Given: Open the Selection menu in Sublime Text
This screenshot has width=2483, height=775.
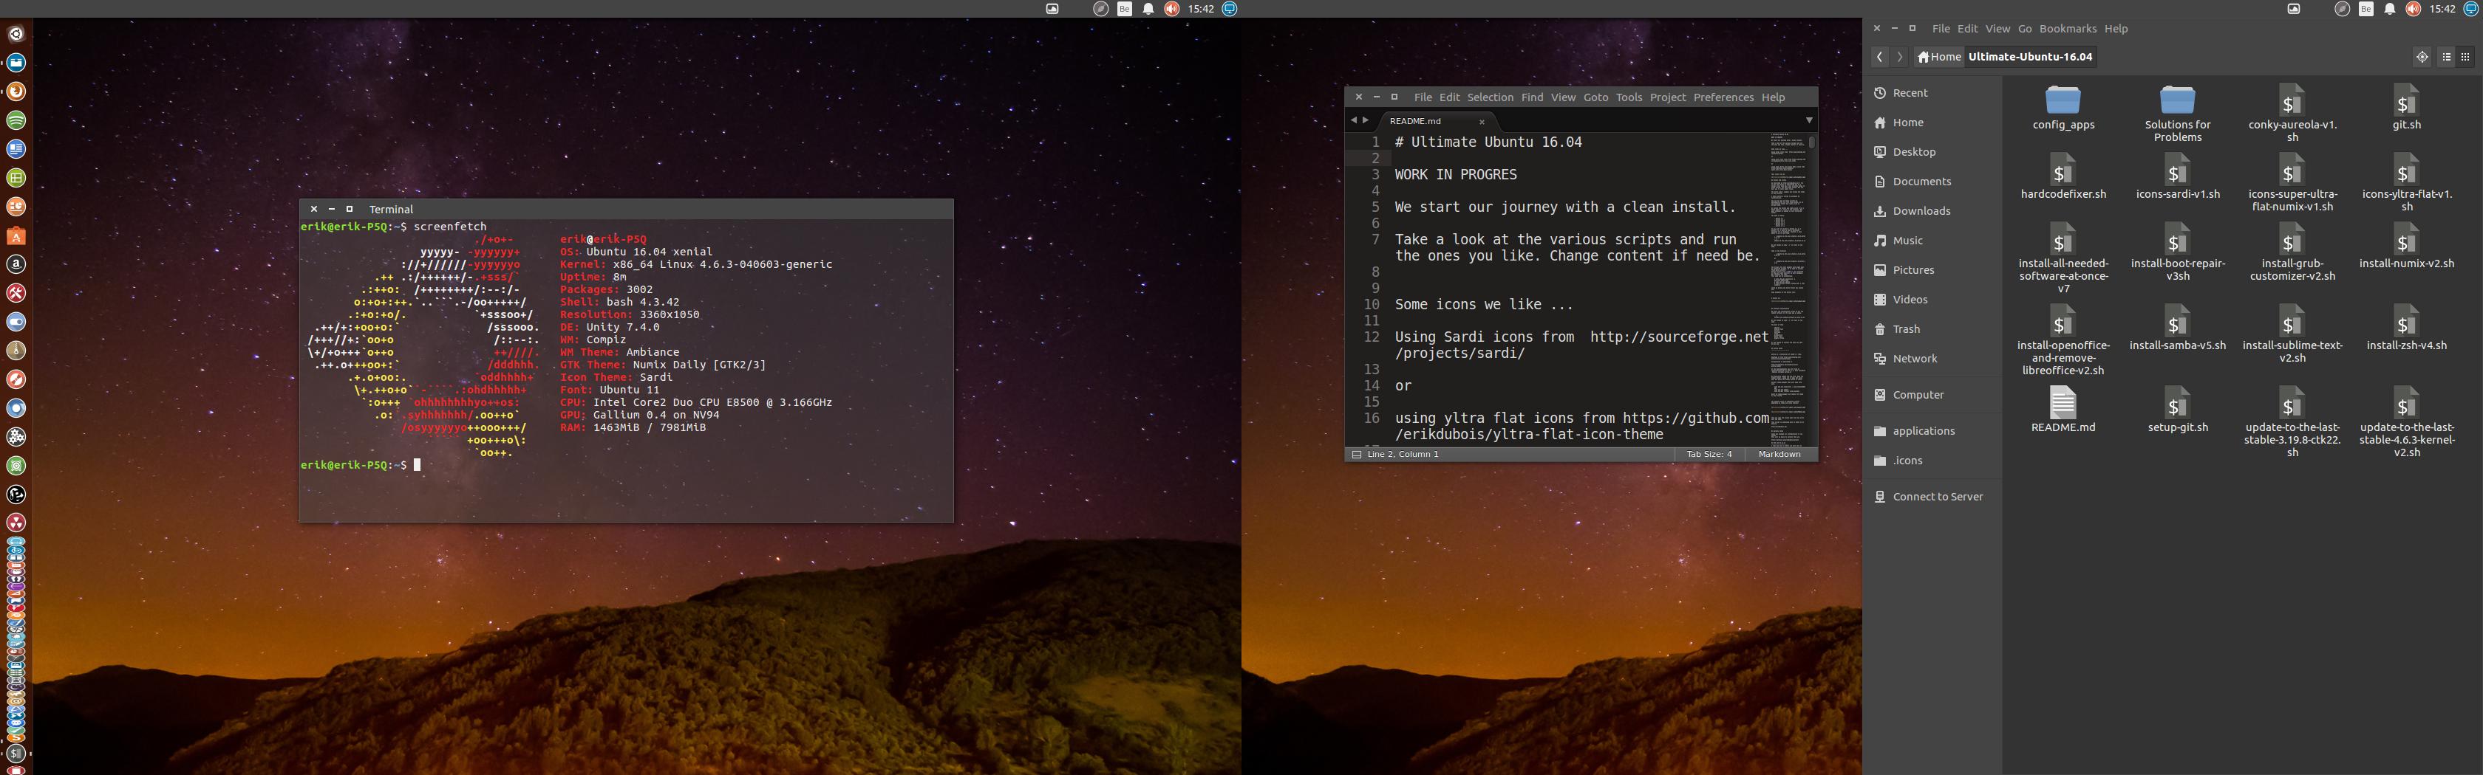Looking at the screenshot, I should tap(1491, 97).
